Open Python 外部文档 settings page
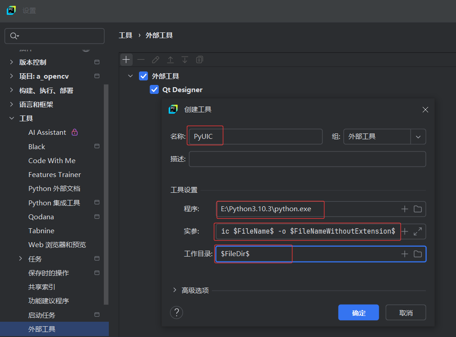The height and width of the screenshot is (337, 456). (54, 189)
